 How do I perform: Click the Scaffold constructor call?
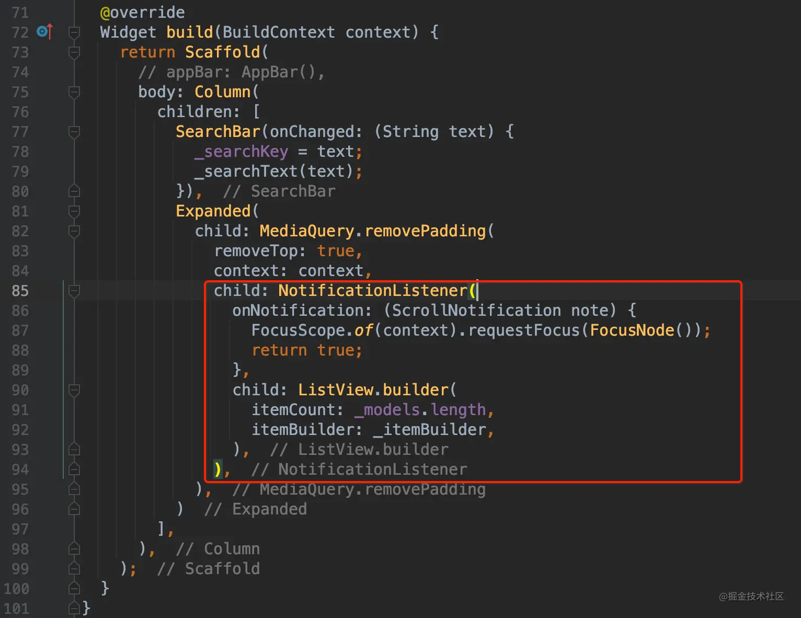click(222, 52)
